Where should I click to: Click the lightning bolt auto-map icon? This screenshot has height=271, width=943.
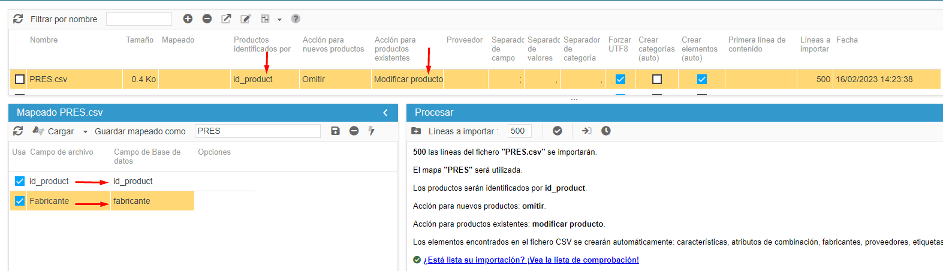tap(372, 131)
